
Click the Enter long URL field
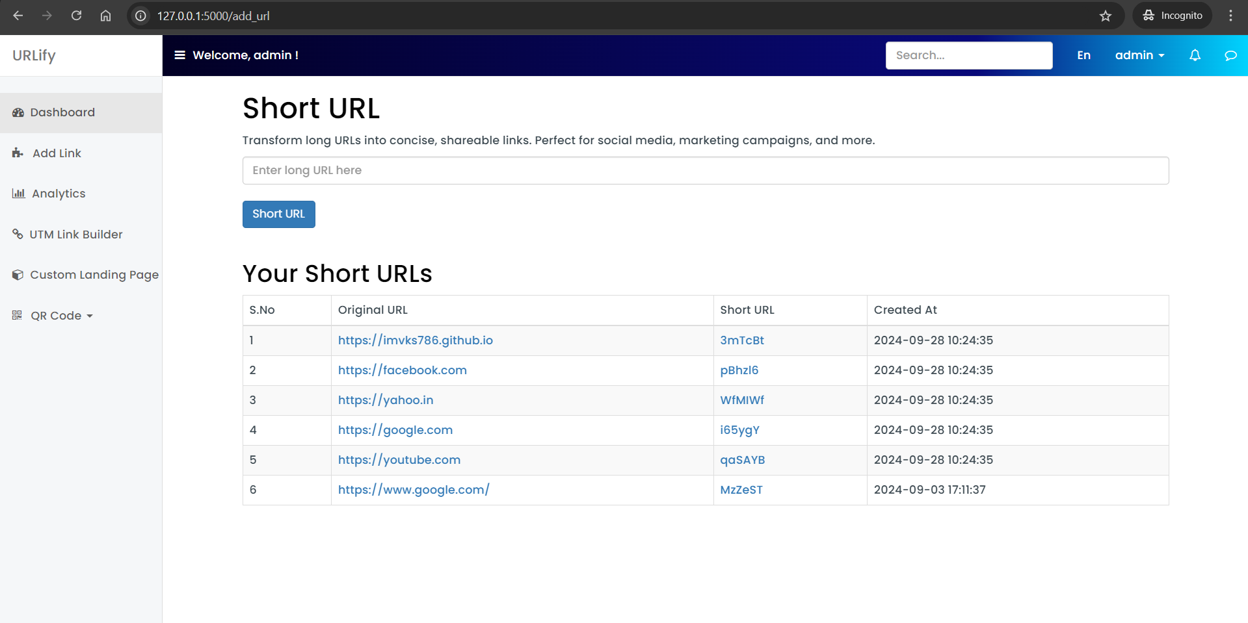(x=706, y=170)
